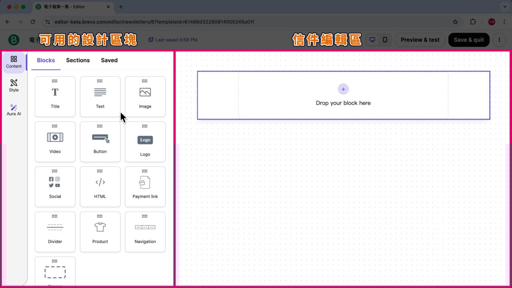Pick the Navigation block
Screen dimensions: 512x288
[145, 232]
